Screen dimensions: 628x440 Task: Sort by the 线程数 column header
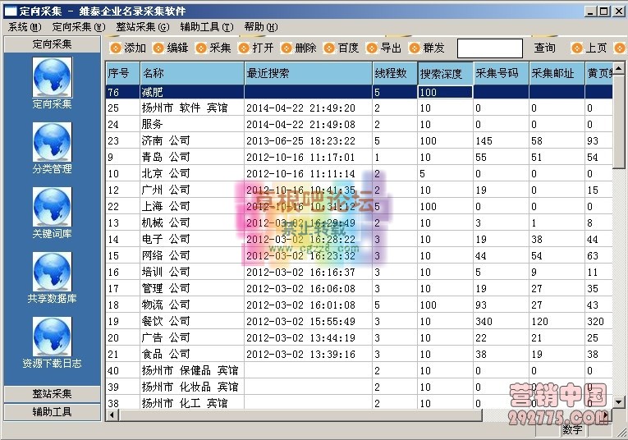395,73
